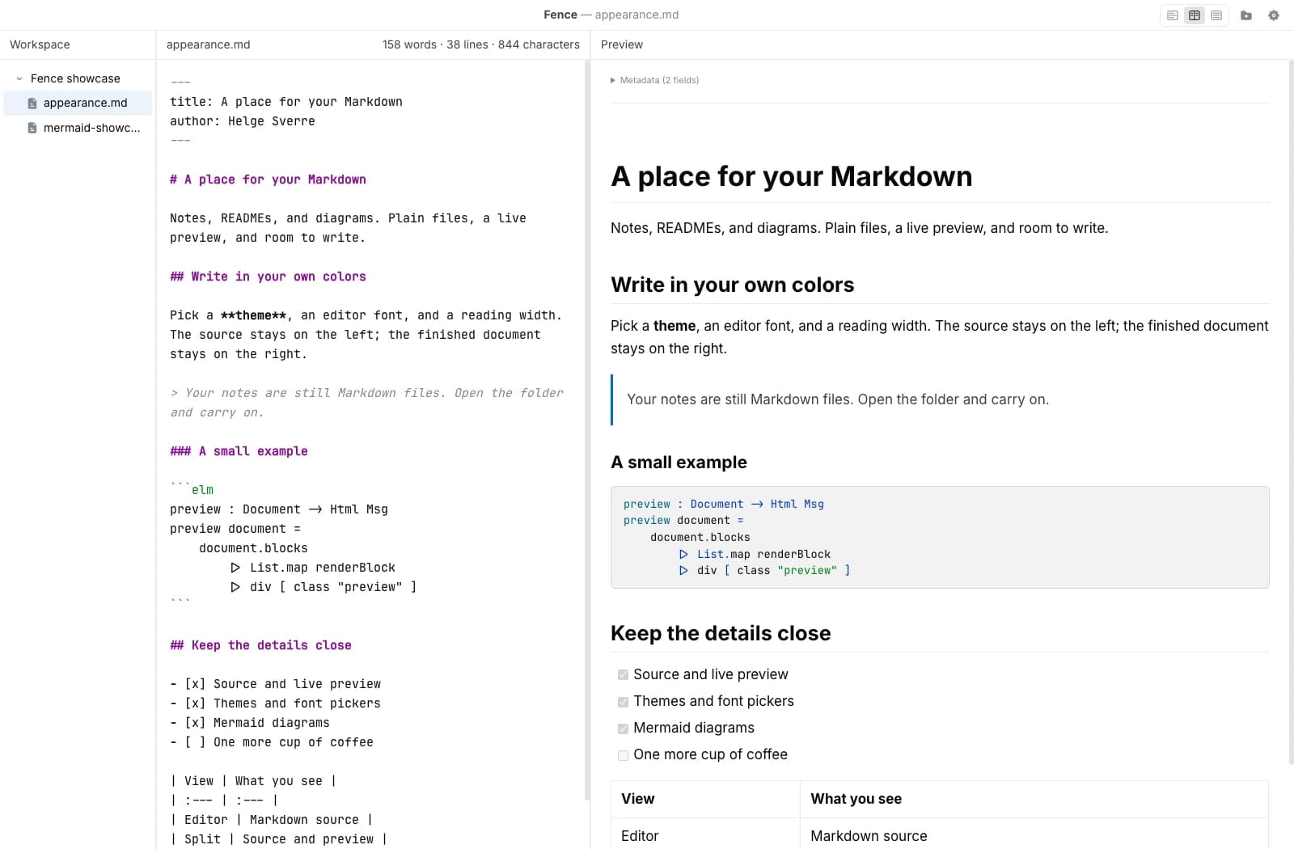Click the 'A small example' preview heading
This screenshot has height=849, width=1294.
679,463
